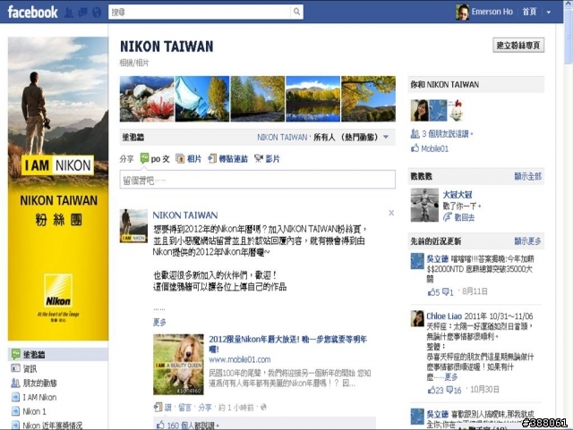Select the 轉貼連結 share option
Image resolution: width=573 pixels, height=430 pixels.
[x=228, y=159]
